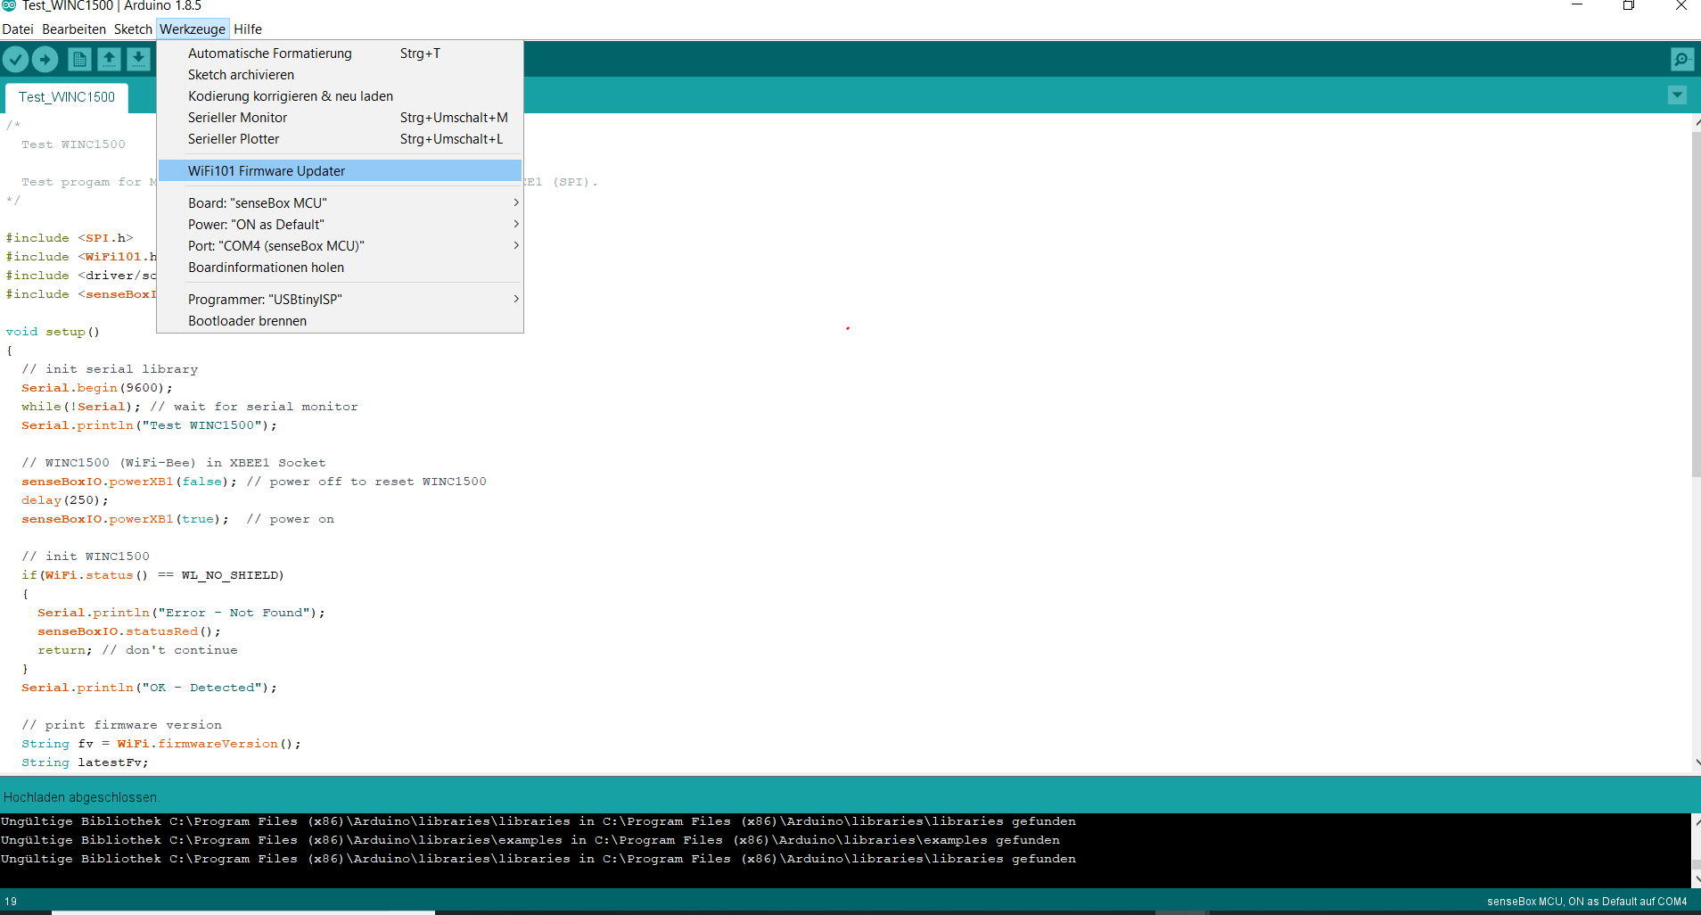Click the editor vertical scrollbar thumb
1701x915 pixels.
click(1696, 303)
